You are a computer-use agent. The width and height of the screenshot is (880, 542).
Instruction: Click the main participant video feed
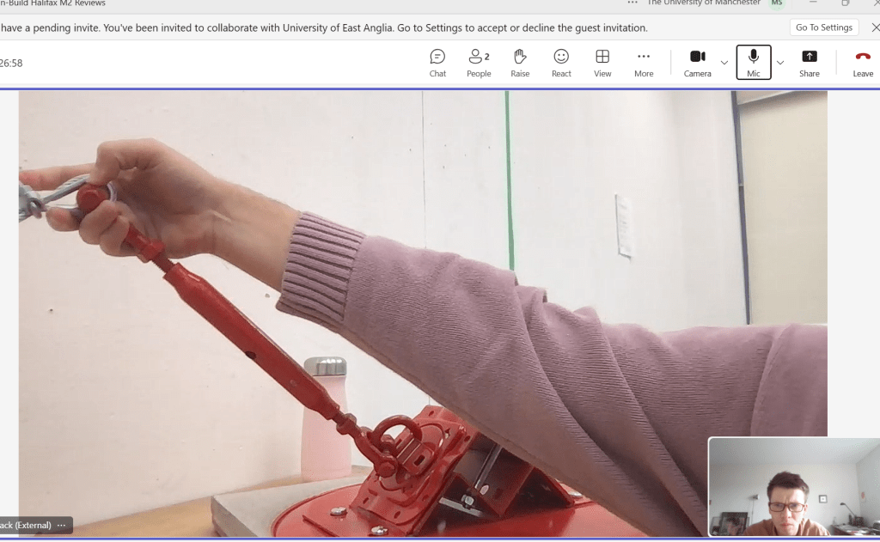click(x=421, y=301)
